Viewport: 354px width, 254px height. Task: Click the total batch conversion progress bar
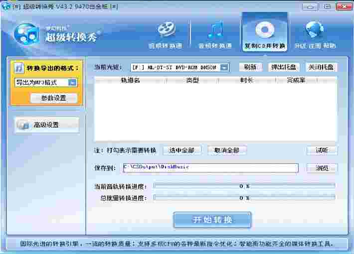244,198
